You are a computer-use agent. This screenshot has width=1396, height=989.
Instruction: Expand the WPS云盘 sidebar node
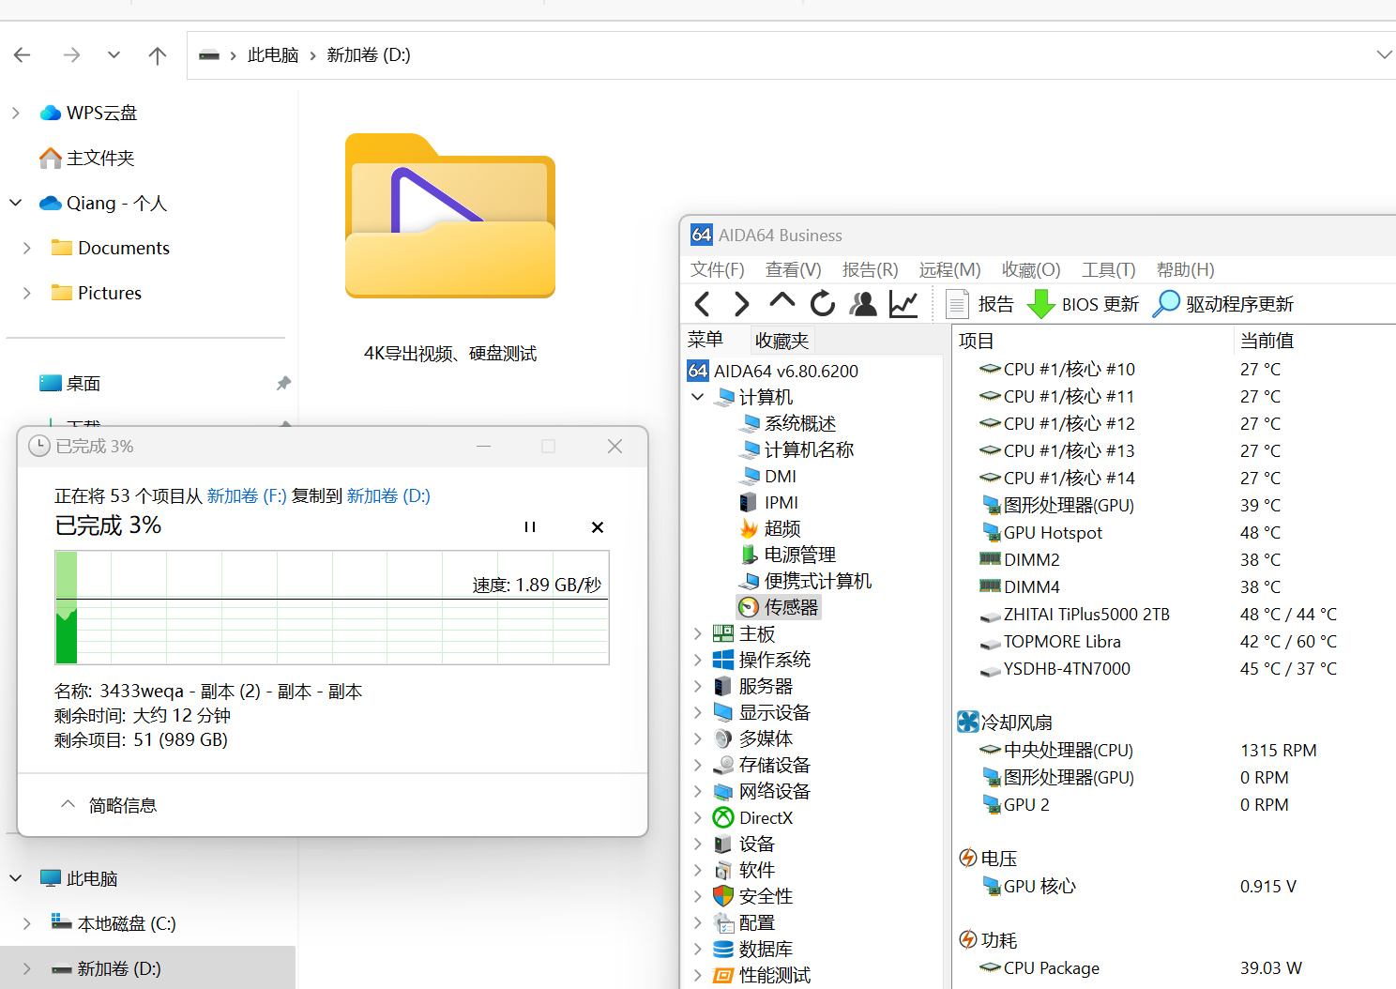[x=15, y=113]
